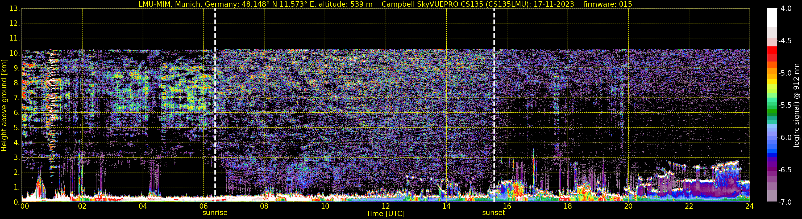Click the 'Height above ground [km]' axis label
This screenshot has height=219, width=802.
4,106
